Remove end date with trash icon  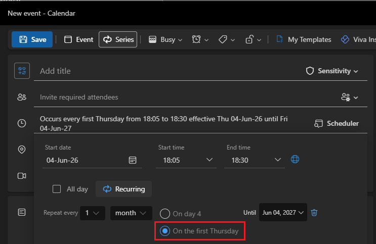[314, 212]
